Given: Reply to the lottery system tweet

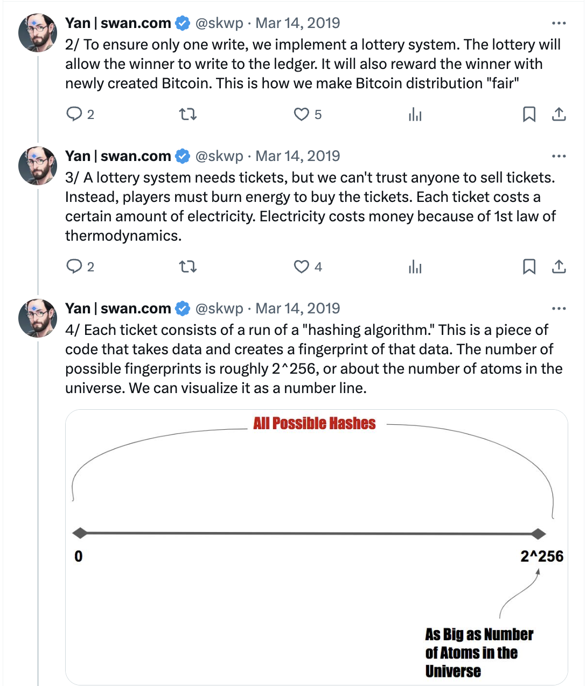Looking at the screenshot, I should (x=75, y=114).
